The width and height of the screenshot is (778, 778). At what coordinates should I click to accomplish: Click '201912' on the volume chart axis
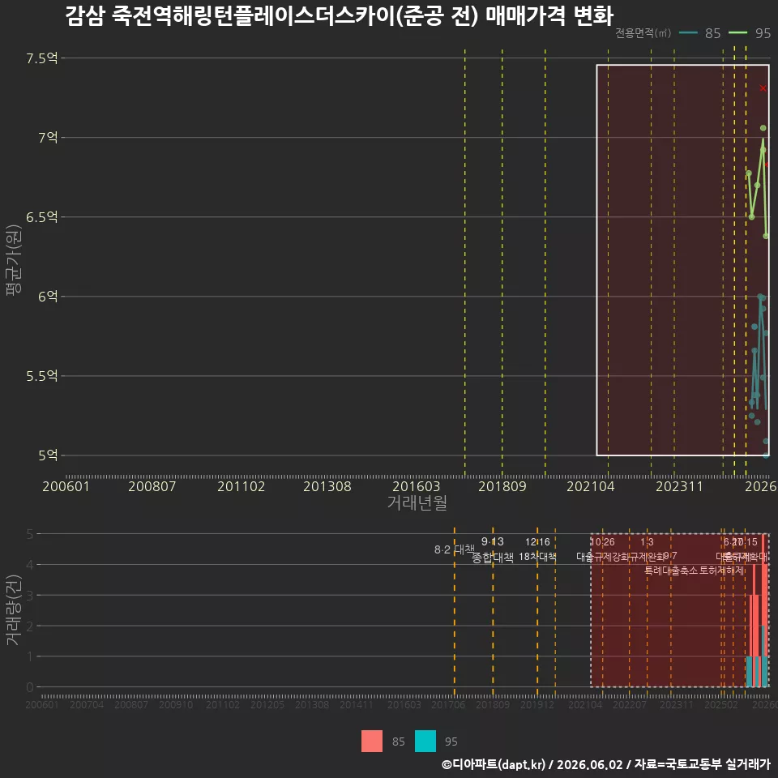click(x=537, y=704)
